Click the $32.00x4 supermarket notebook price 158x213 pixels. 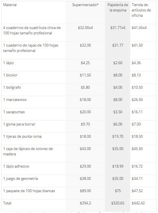click(85, 28)
